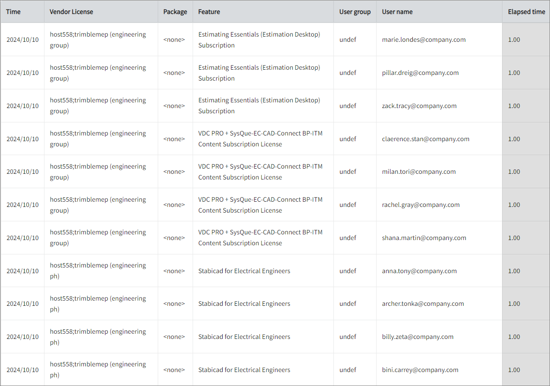The height and width of the screenshot is (386, 550).
Task: Sort by User group header
Action: click(355, 12)
